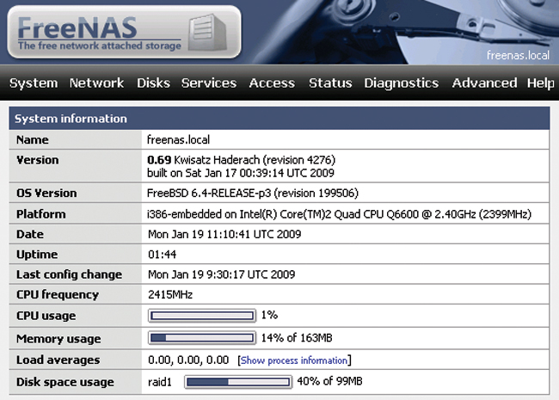Click the Last config change value 9:30:17

(221, 274)
